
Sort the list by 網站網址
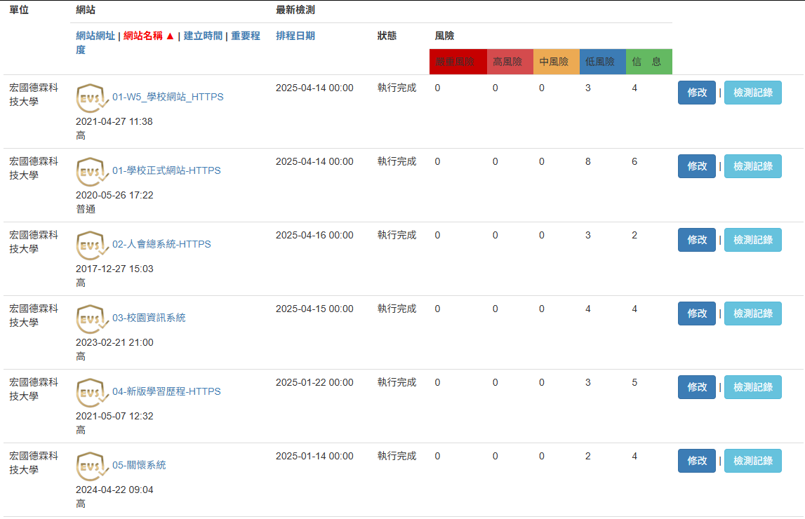(95, 36)
